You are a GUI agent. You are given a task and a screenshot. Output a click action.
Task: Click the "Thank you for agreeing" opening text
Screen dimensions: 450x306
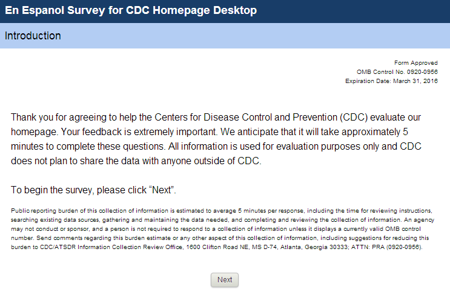click(x=59, y=117)
